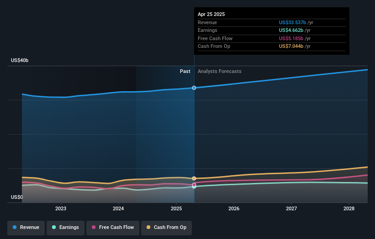
Task: Select the Revenue data point at Apr 2025
Action: (x=194, y=88)
